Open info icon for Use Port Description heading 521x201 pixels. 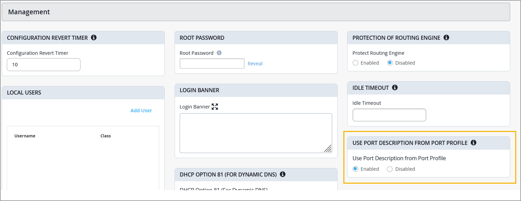[x=473, y=143]
